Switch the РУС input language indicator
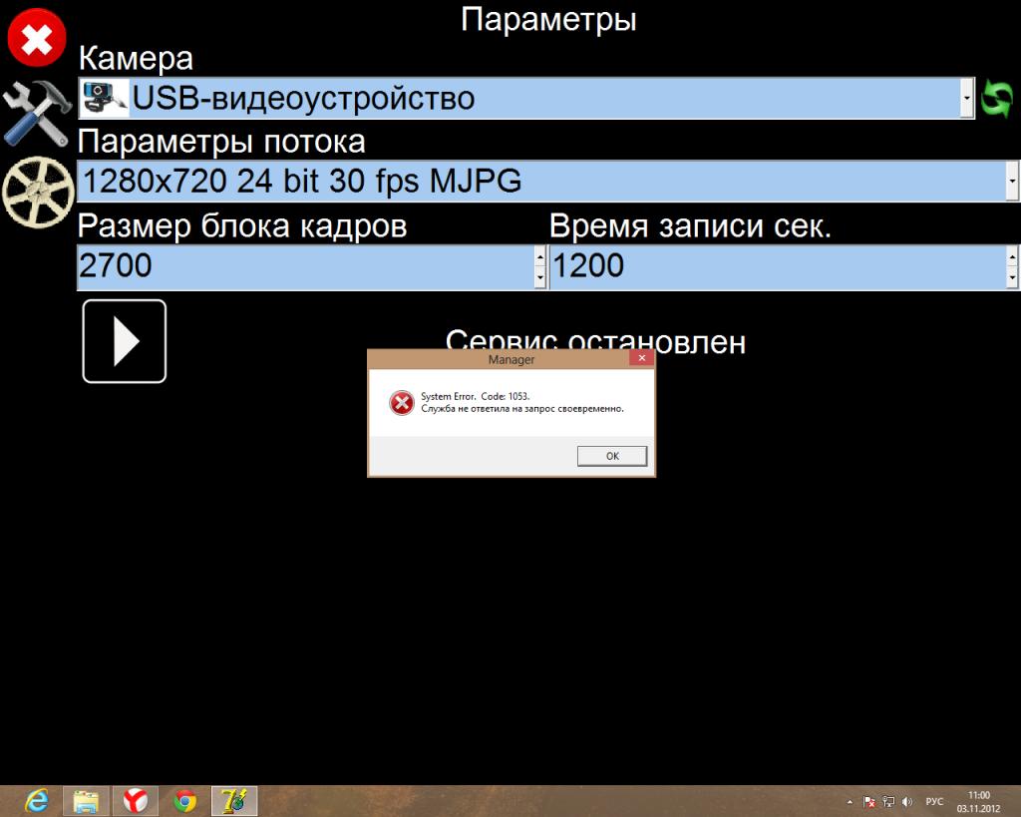 (x=934, y=801)
